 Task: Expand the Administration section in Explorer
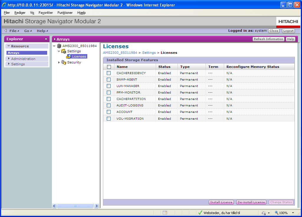[9, 59]
